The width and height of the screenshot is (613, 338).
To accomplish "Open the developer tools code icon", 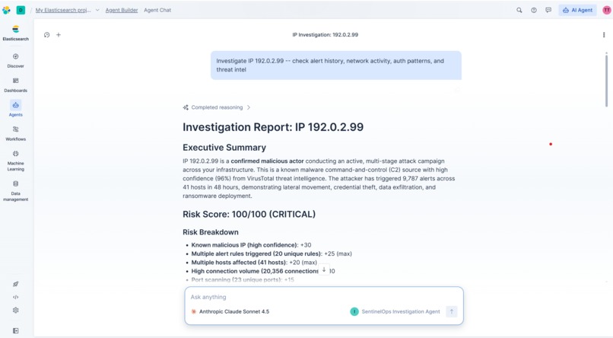I will (16, 297).
